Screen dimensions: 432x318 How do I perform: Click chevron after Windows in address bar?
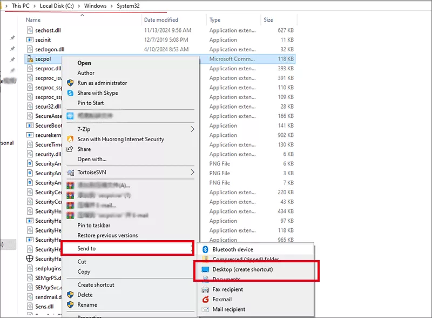point(112,6)
